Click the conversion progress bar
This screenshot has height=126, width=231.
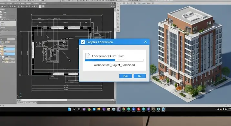pyautogui.click(x=114, y=60)
